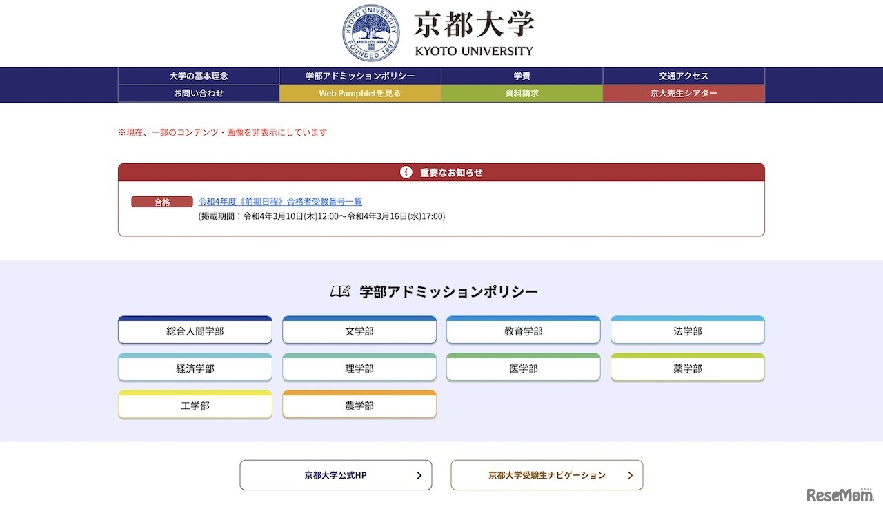Click the 掲載期間 date text

[321, 216]
